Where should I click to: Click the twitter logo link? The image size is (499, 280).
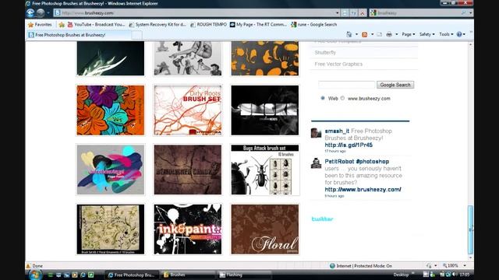pos(322,219)
